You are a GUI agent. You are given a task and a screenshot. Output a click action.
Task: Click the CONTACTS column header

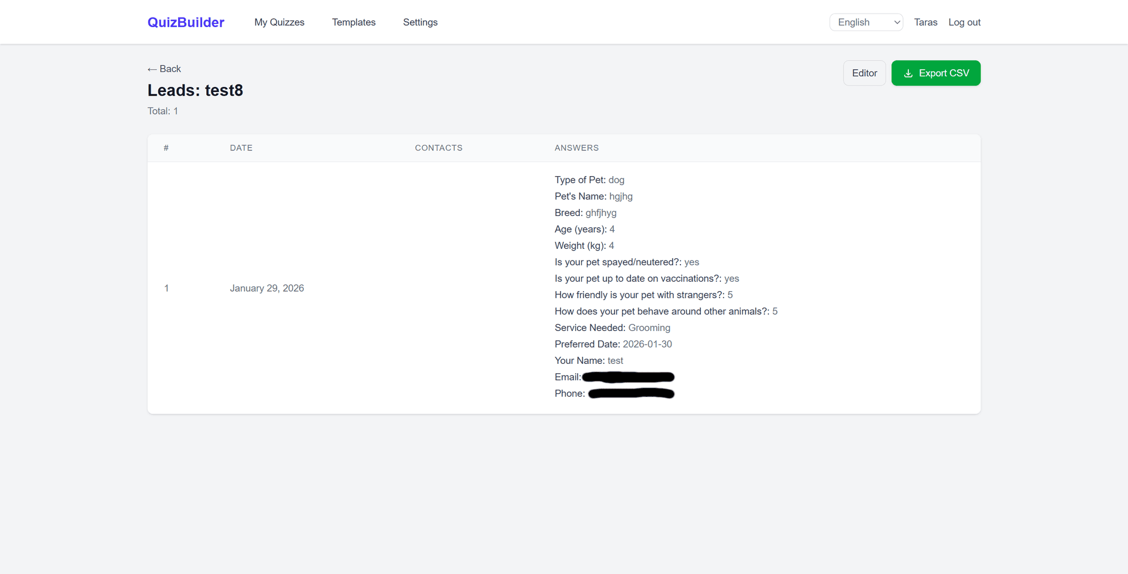(438, 148)
